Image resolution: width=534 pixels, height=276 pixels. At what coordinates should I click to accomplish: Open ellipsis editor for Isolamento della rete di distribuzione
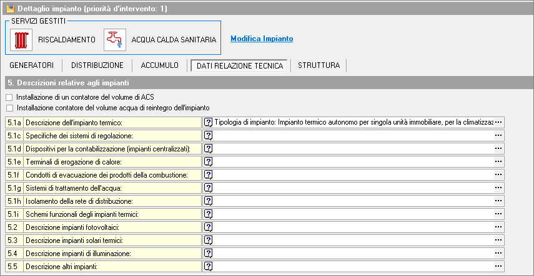498,201
